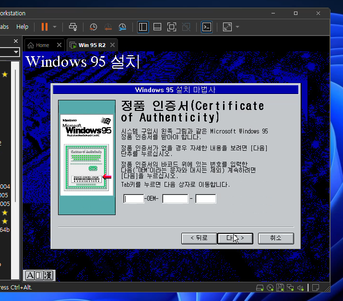Maximize the Workstation window
Screen dimensions: 343x301
[x=296, y=13]
